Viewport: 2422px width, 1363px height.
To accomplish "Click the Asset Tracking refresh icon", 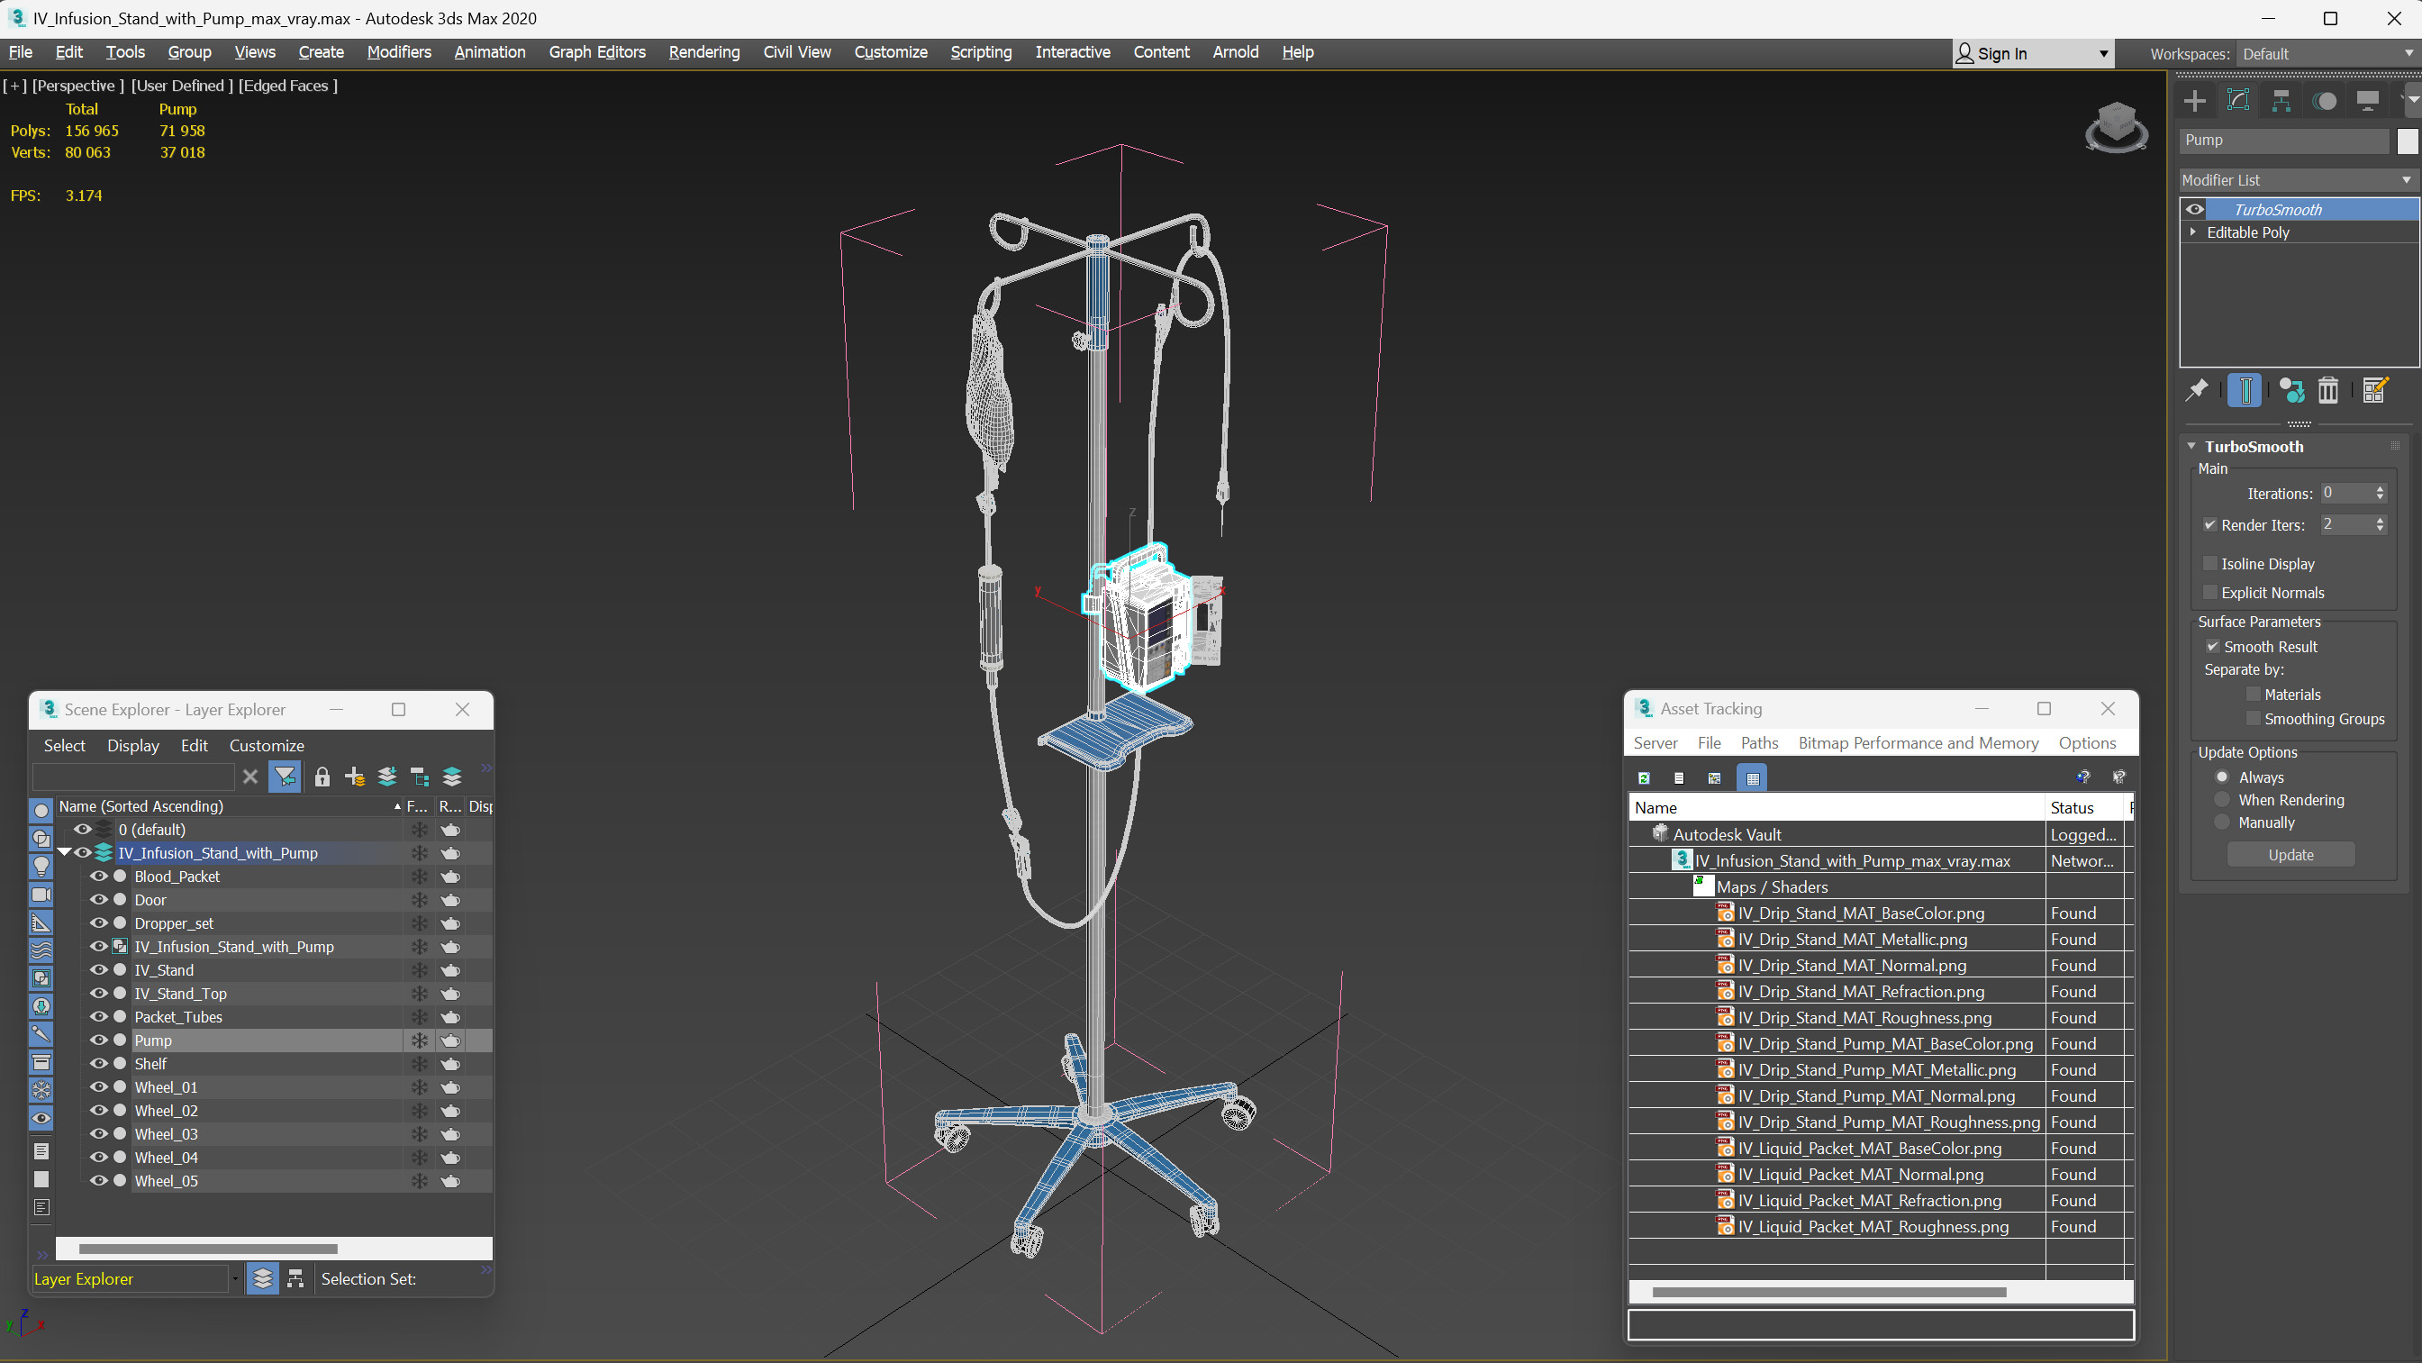I will coord(1644,778).
